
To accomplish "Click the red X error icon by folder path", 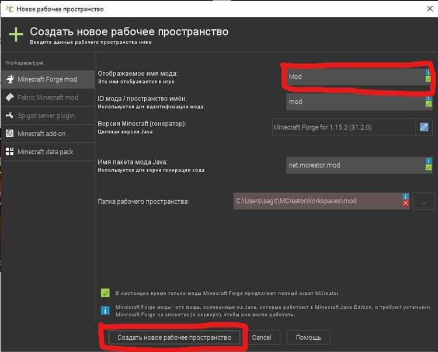I will tap(406, 203).
